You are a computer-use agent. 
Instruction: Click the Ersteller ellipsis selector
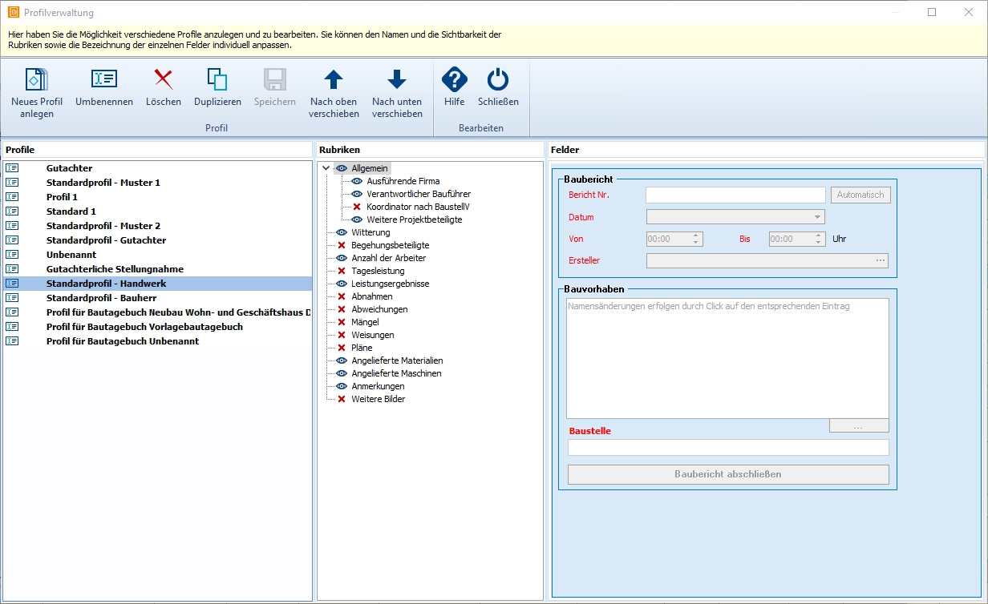coord(881,260)
